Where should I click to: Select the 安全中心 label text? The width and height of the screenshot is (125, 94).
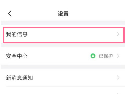click(x=17, y=56)
